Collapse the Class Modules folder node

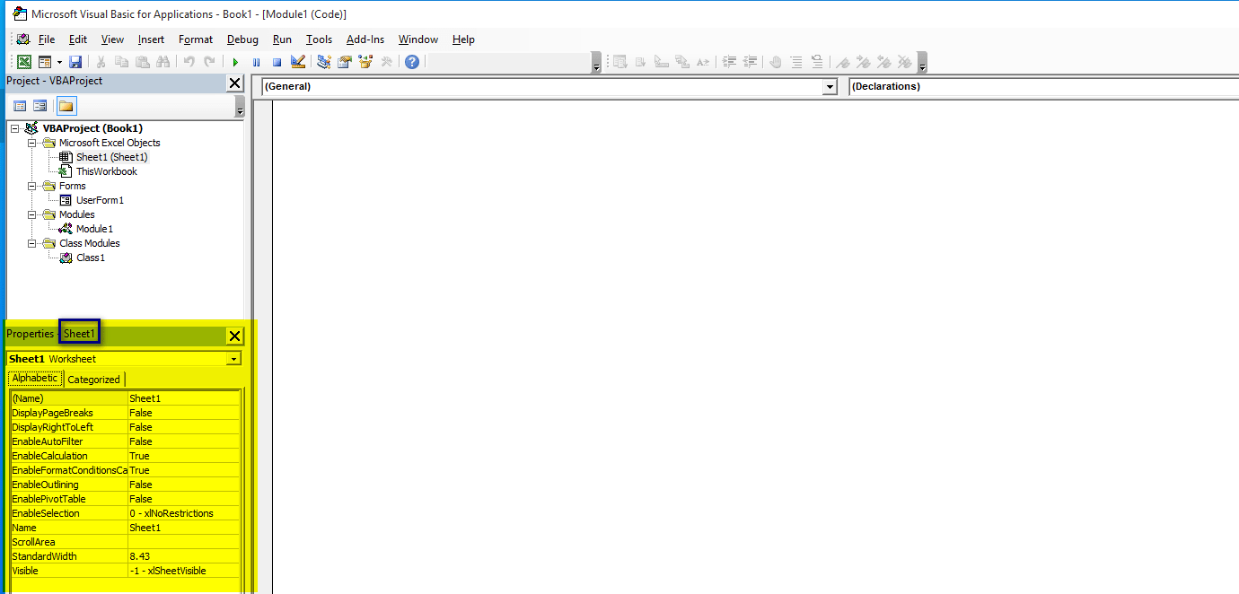32,243
